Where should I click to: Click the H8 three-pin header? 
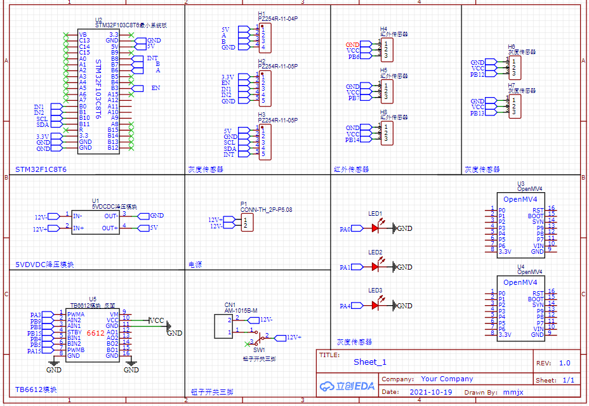pos(387,133)
